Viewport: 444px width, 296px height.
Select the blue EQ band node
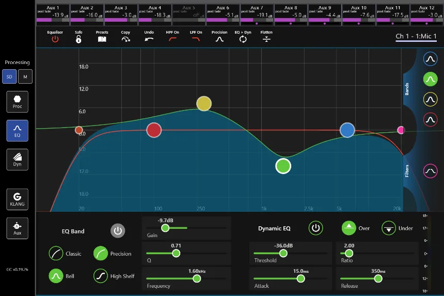(347, 130)
